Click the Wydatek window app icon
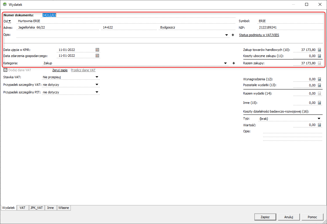327x224 pixels. [x=5, y=4]
